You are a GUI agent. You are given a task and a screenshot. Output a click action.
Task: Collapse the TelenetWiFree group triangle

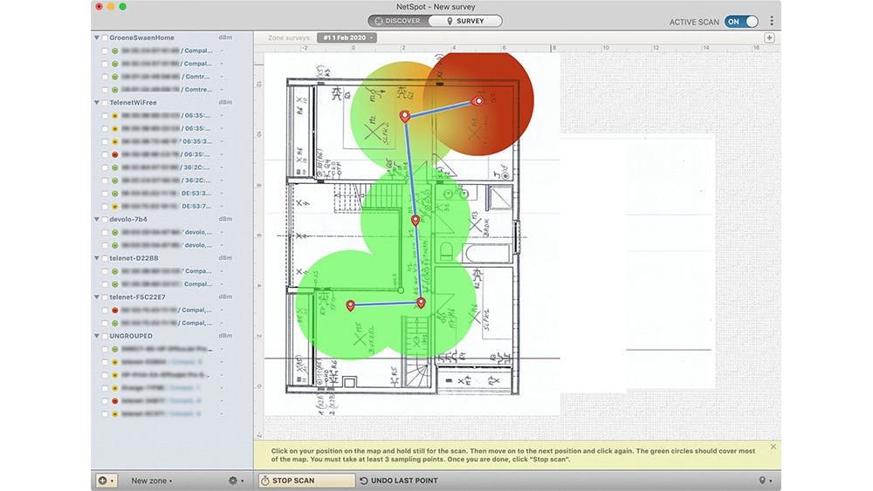(97, 103)
